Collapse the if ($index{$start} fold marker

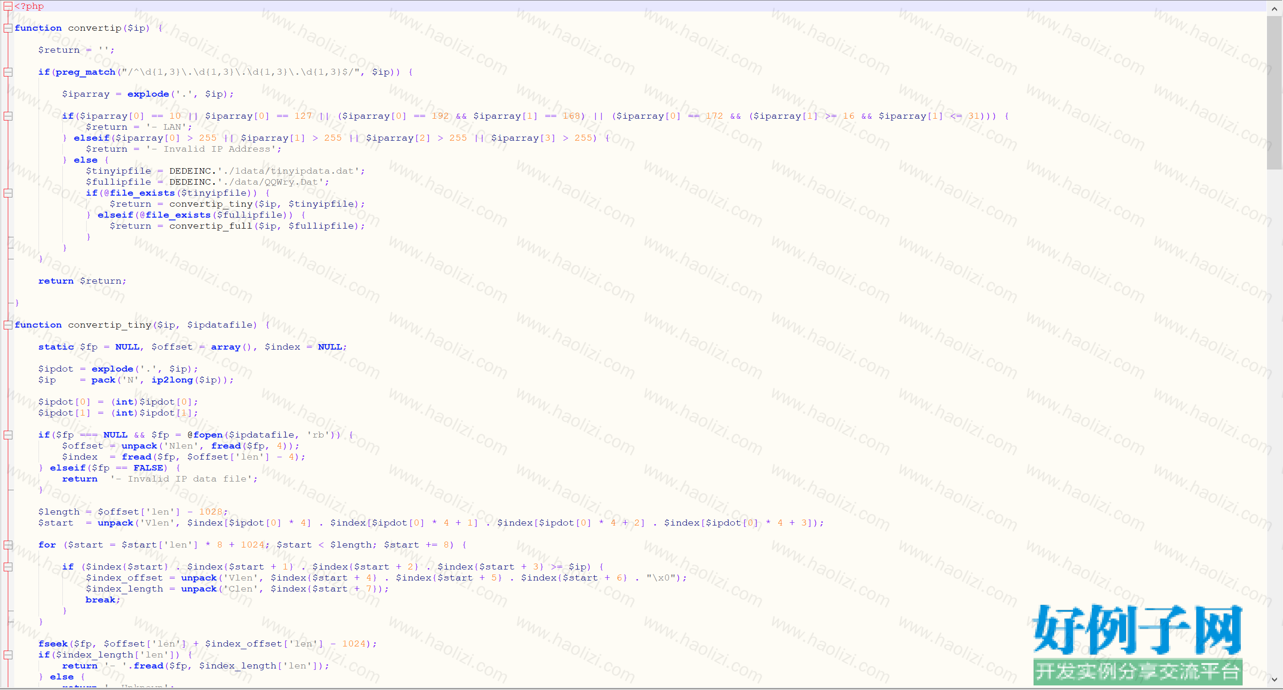point(8,567)
